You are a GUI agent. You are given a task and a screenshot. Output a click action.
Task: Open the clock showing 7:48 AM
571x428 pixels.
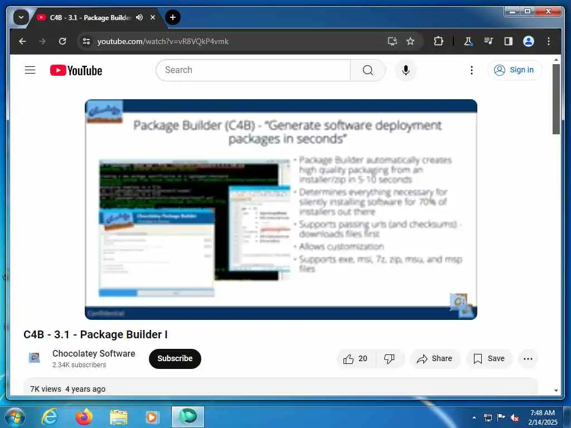[543, 417]
